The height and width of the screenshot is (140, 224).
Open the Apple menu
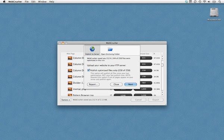(x=4, y=1)
